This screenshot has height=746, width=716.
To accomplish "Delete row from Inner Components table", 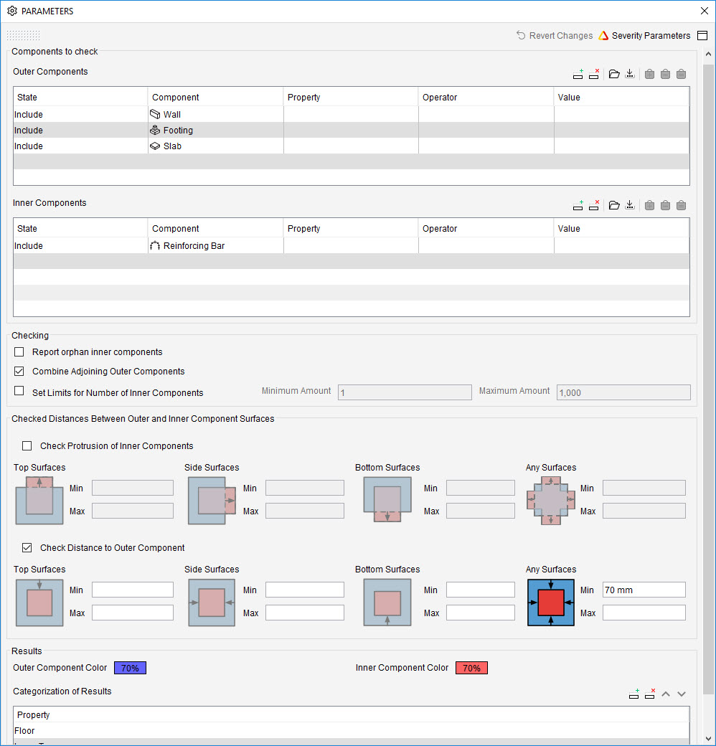I will click(594, 205).
